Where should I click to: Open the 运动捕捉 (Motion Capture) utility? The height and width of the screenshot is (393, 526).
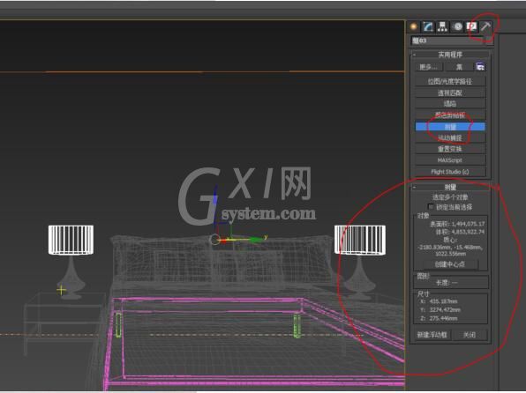click(450, 137)
